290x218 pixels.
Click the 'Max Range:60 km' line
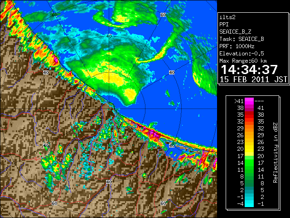pos(243,61)
